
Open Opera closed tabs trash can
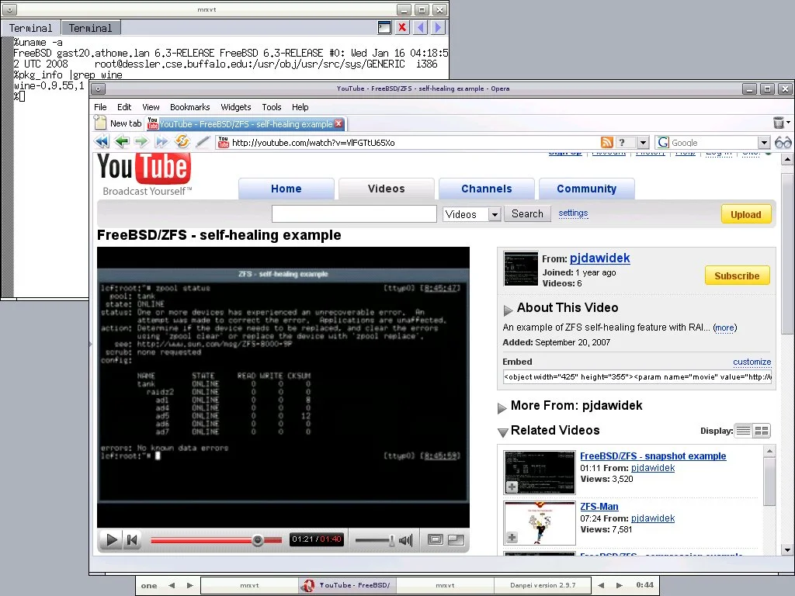[778, 122]
